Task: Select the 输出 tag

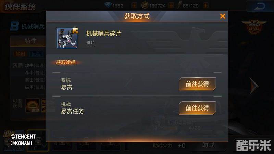Action: coord(21,54)
